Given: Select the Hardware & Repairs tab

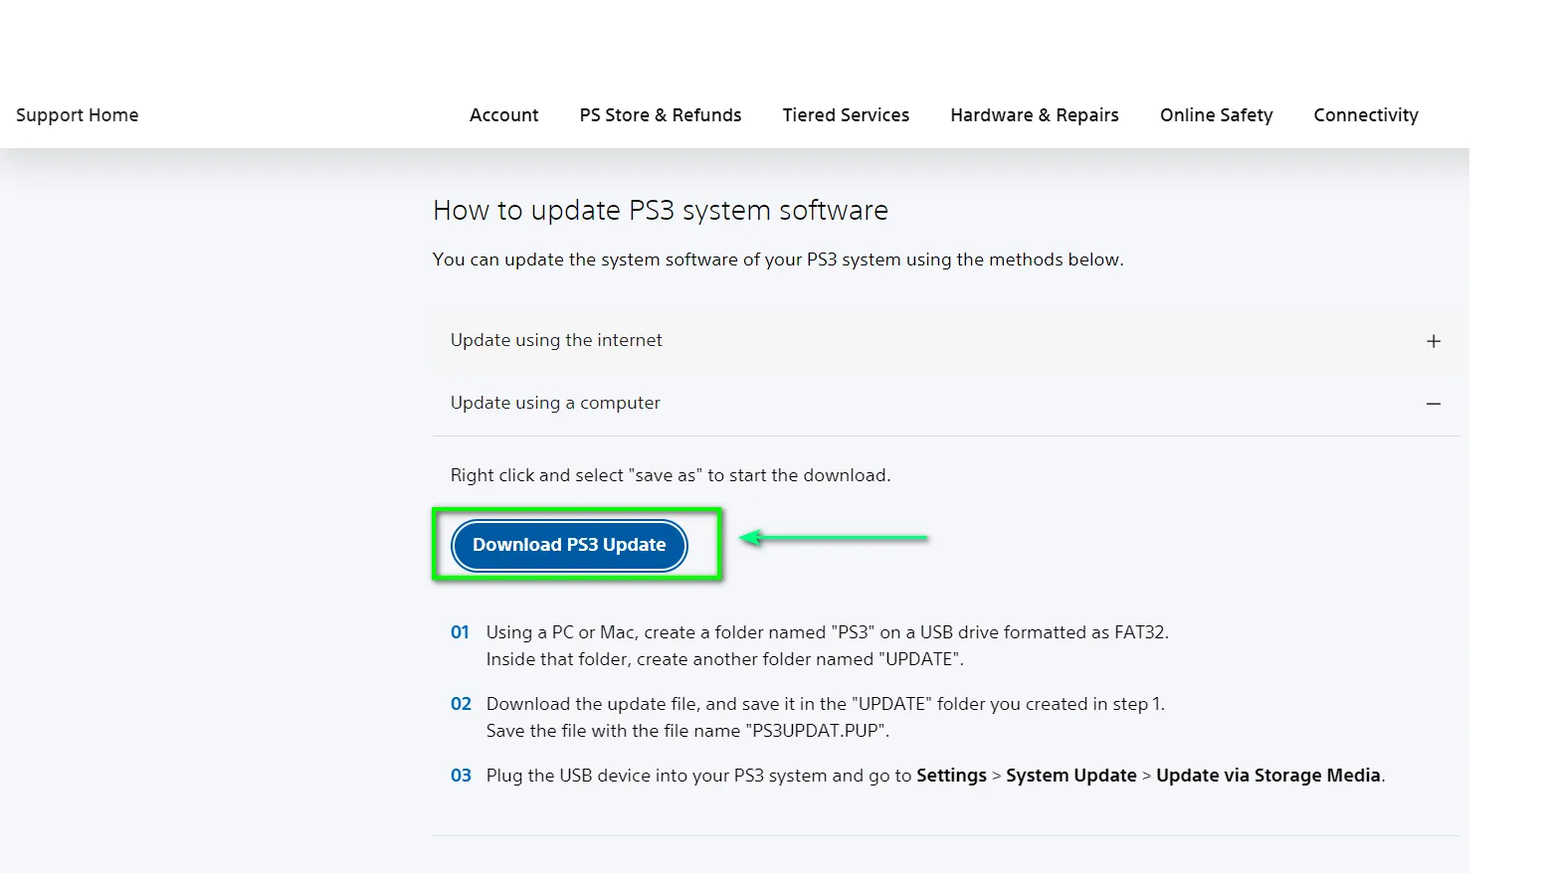Looking at the screenshot, I should [x=1034, y=114].
